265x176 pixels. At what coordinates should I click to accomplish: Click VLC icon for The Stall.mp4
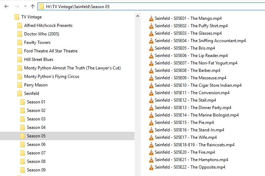(151, 100)
